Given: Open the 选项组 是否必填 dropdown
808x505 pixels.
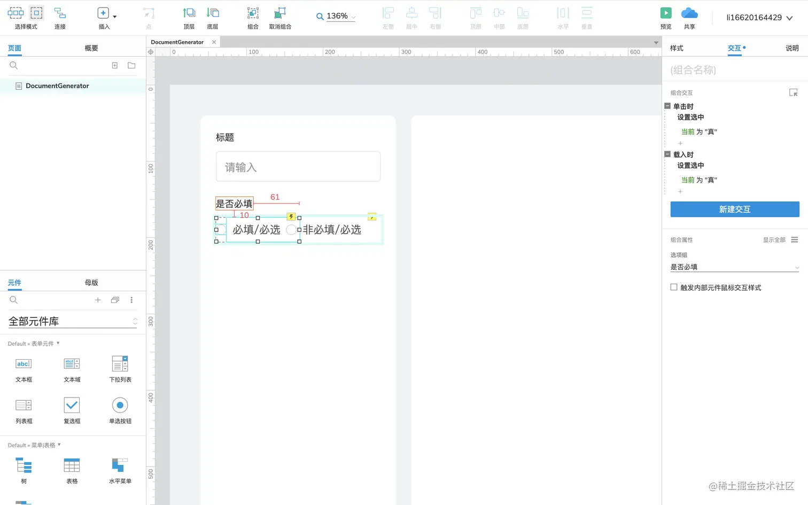Looking at the screenshot, I should click(735, 267).
